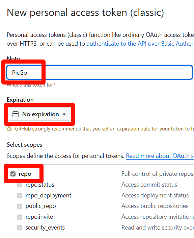Toggle the public_repo checkbox
This screenshot has width=194, height=238.
(x=20, y=206)
